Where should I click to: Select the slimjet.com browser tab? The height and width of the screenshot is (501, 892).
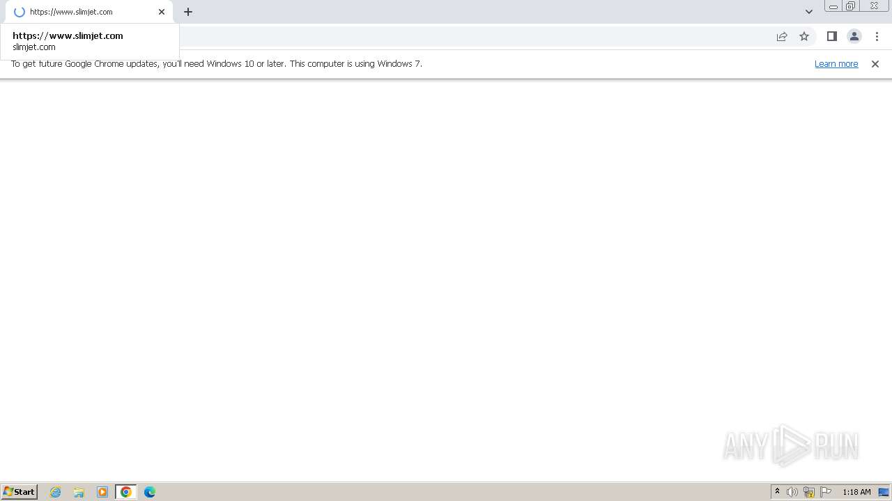[x=89, y=12]
